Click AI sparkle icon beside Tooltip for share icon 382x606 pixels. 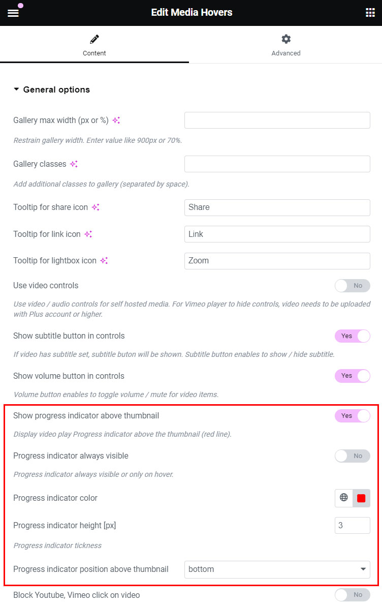pos(95,207)
